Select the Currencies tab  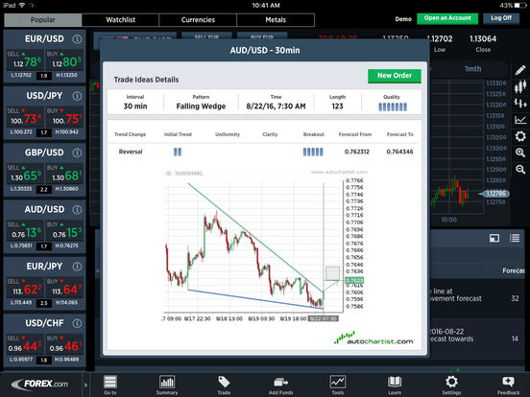point(198,20)
